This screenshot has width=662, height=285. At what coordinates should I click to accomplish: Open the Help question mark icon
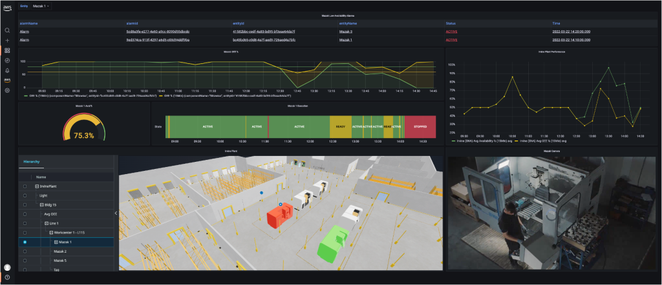pos(7,277)
